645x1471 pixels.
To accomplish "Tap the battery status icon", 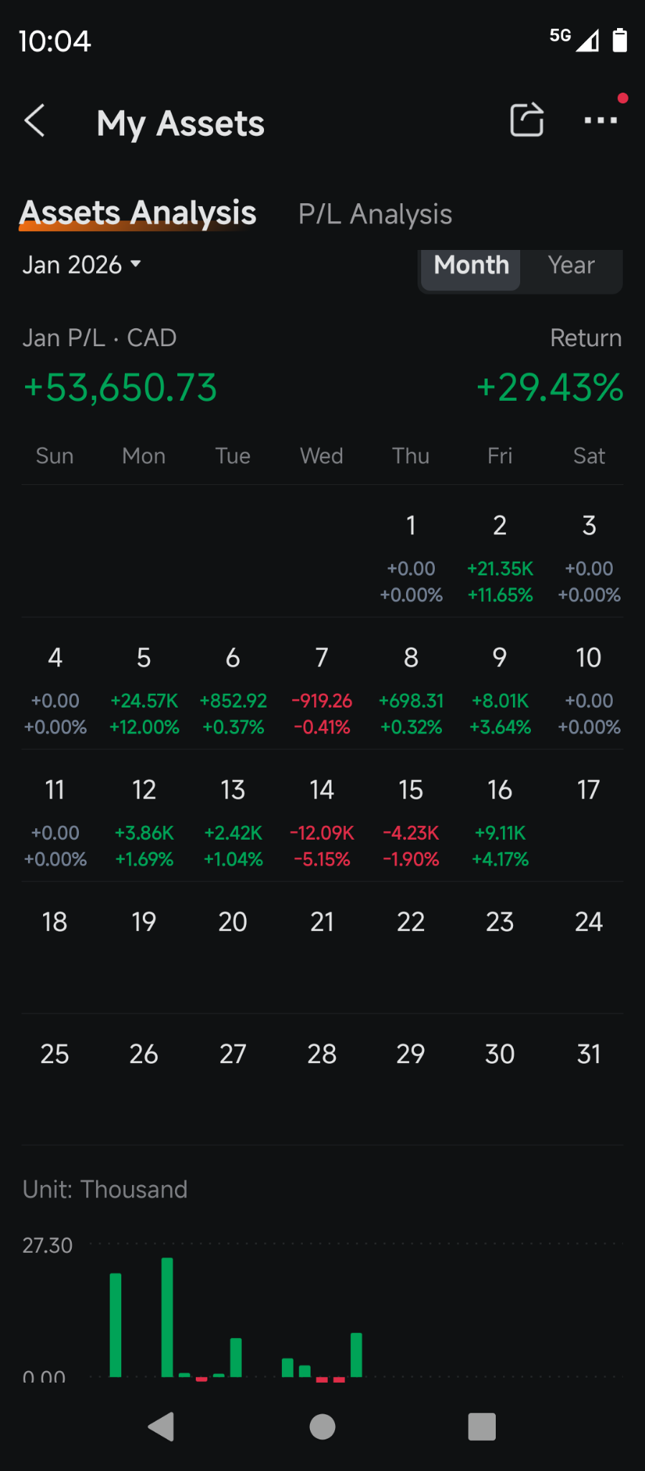I will [620, 40].
